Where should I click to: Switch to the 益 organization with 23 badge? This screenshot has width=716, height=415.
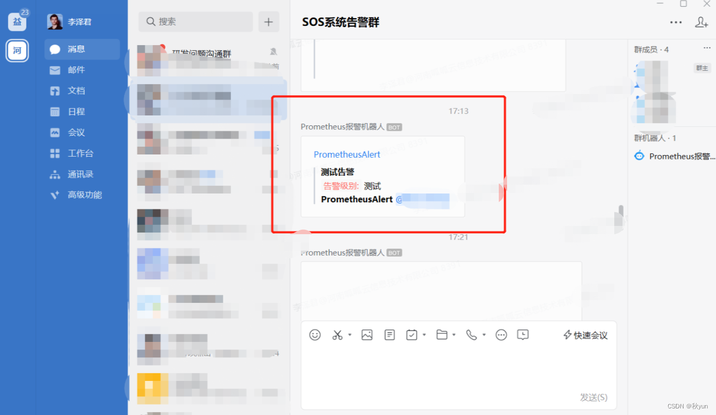click(x=17, y=21)
